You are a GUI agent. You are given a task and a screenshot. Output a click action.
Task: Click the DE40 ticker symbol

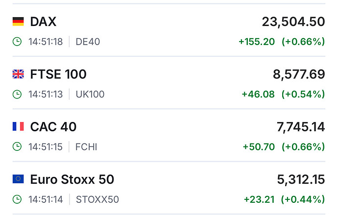88,42
